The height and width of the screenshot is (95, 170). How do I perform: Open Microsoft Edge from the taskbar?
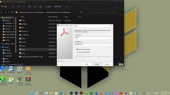(61, 93)
